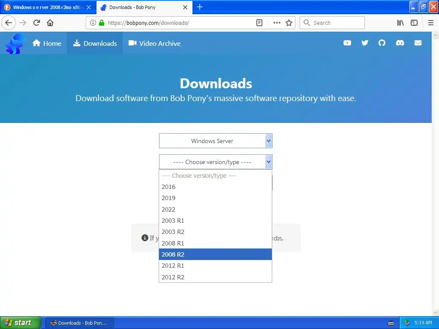Screen dimensions: 439x329
Task: Click the browser forward arrow
Action: [x=23, y=23]
